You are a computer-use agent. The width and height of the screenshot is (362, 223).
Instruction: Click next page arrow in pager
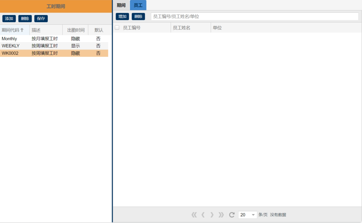(212, 215)
